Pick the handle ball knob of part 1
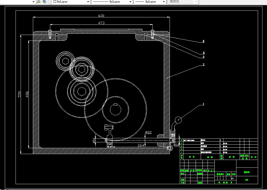The height and width of the screenshot is (190, 267). pos(178,120)
